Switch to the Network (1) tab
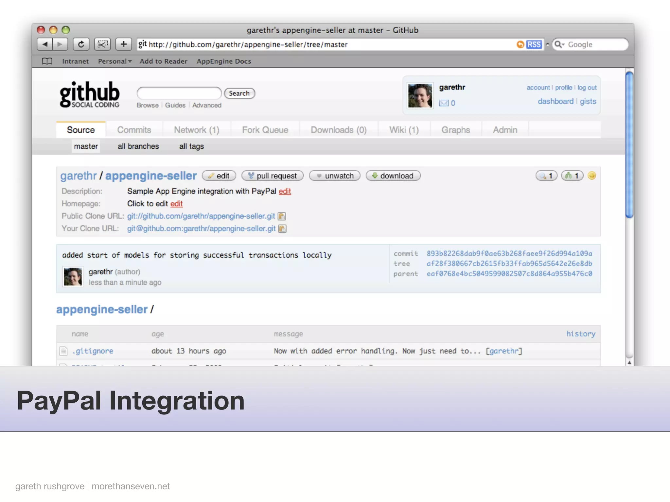670x502 pixels. point(197,130)
